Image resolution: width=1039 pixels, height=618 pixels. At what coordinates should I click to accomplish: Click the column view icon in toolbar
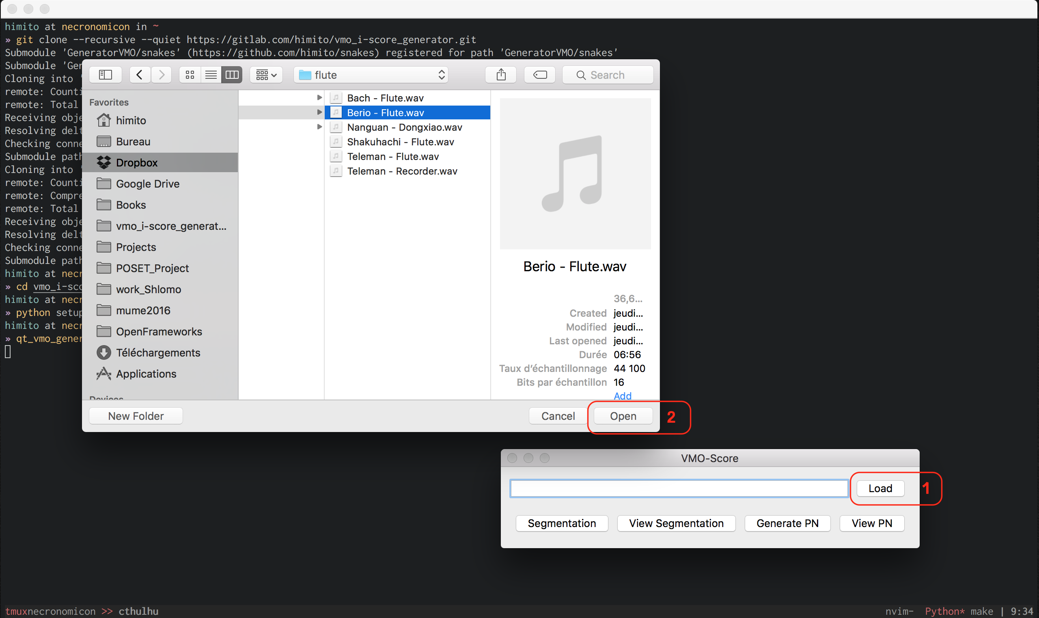(x=233, y=73)
